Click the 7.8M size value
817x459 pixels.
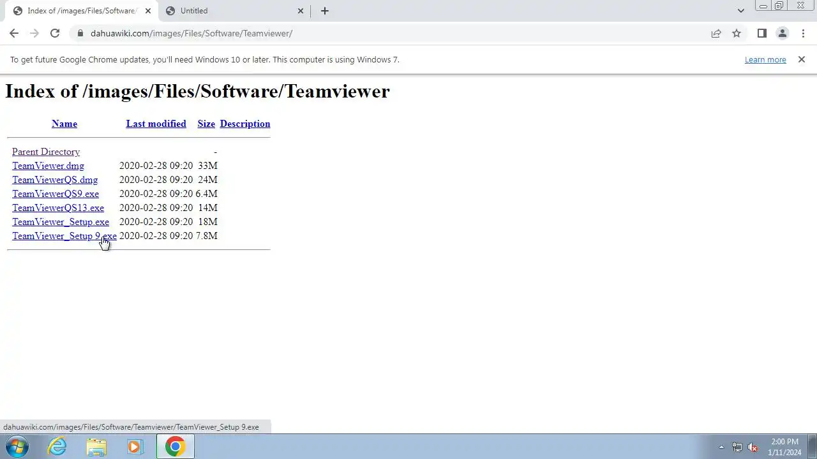tap(206, 236)
